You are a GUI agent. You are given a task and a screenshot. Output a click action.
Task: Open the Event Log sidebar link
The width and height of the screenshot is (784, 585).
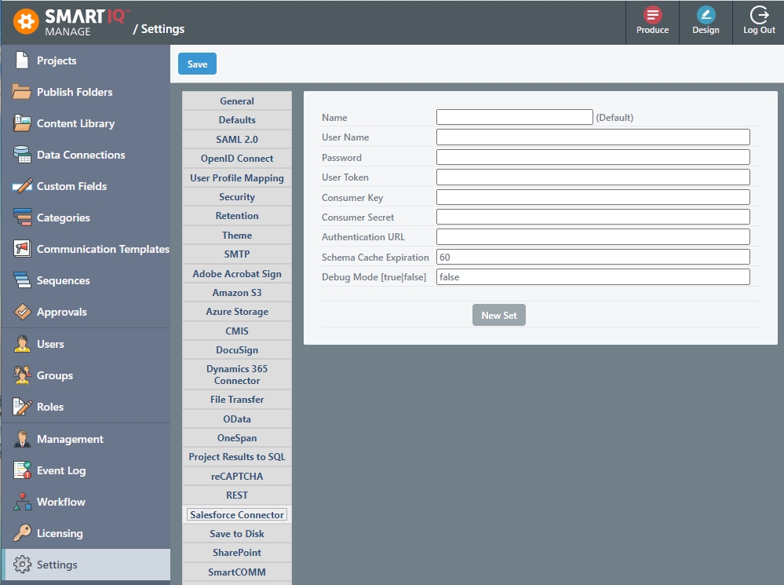(x=61, y=470)
